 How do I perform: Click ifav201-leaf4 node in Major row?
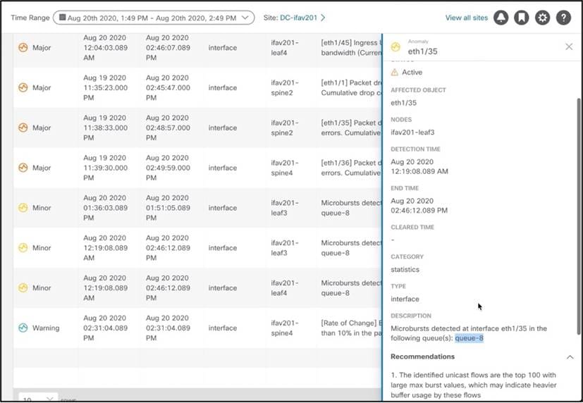(x=284, y=47)
